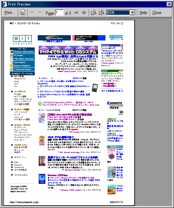
Task: Close the Print Preview window
Action: pos(169,4)
